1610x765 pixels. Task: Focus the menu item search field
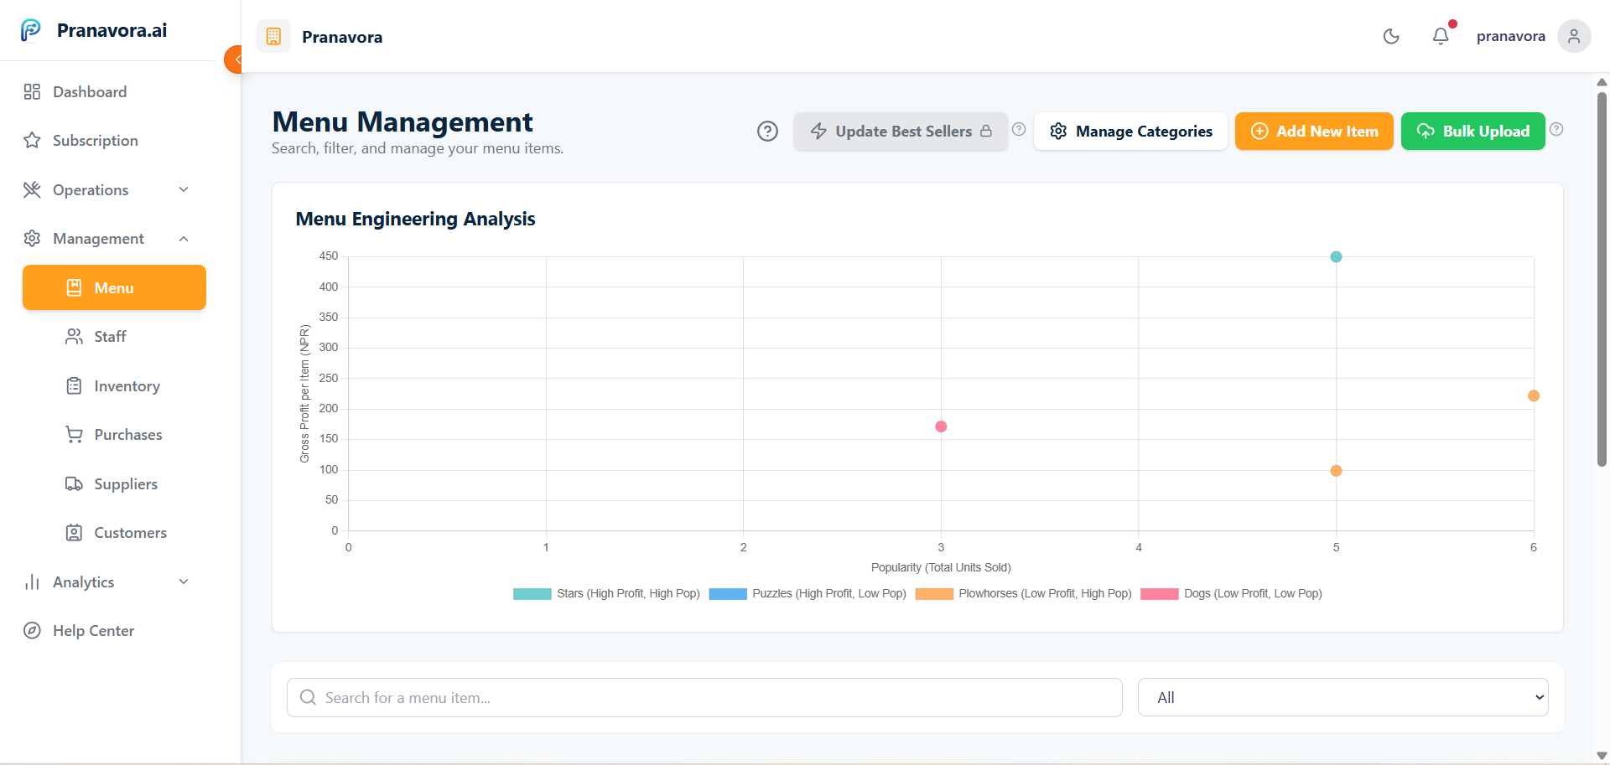(x=704, y=697)
